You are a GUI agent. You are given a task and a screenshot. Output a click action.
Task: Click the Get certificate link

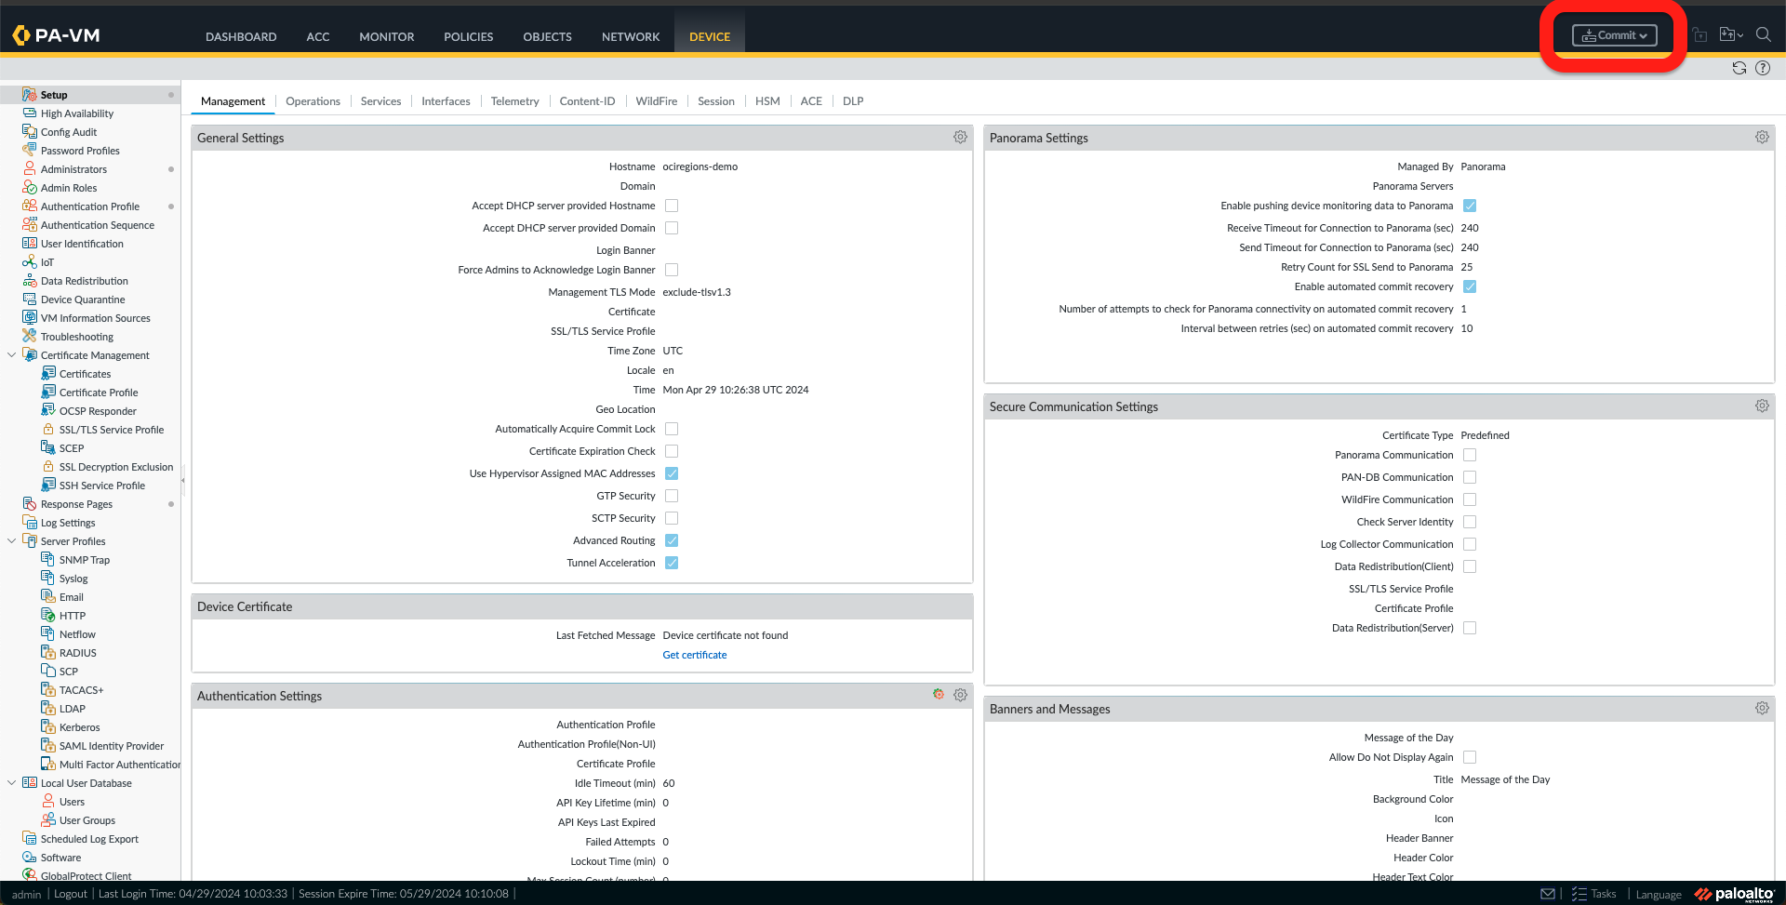[694, 655]
